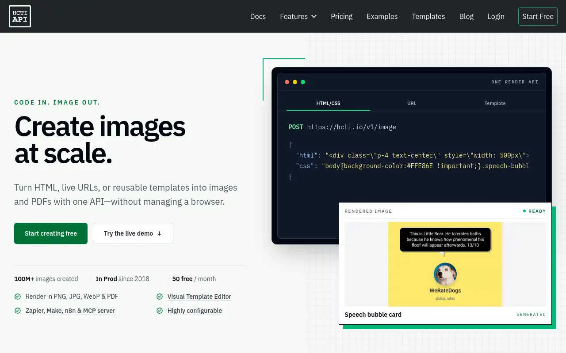This screenshot has height=353, width=566.
Task: Click the check icon beside Visual Template Editor
Action: coord(160,297)
